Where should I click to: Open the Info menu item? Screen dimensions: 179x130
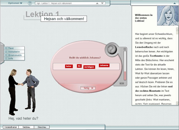(14, 58)
